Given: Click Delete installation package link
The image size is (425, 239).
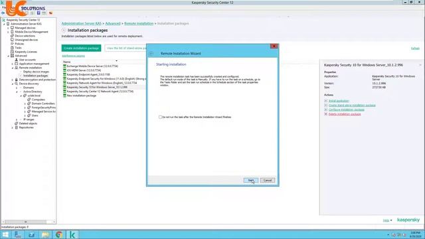Looking at the screenshot, I should pyautogui.click(x=345, y=114).
